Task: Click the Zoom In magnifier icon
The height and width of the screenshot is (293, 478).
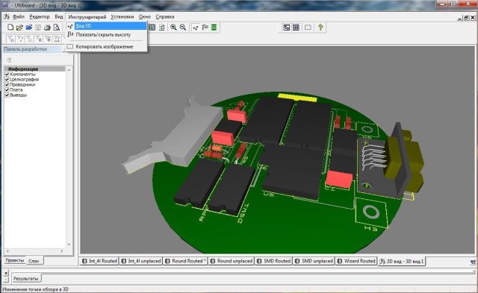Action: (x=173, y=28)
